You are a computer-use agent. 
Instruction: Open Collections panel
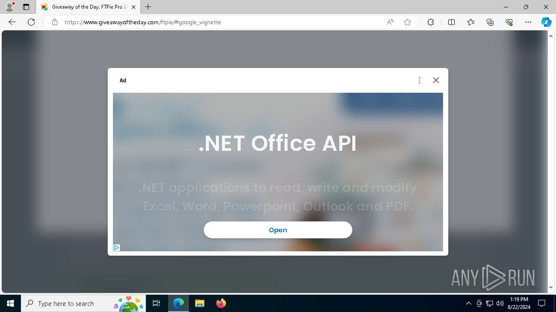tap(490, 22)
